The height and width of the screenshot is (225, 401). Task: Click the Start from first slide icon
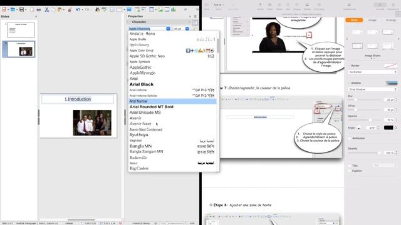point(129,9)
